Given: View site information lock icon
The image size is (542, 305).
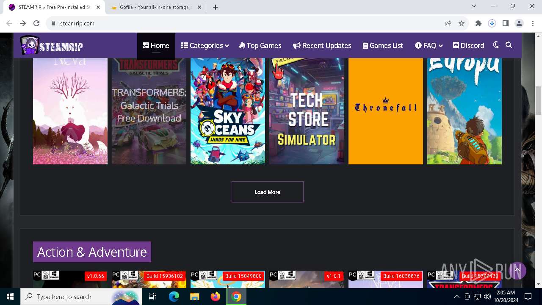Looking at the screenshot, I should [53, 23].
